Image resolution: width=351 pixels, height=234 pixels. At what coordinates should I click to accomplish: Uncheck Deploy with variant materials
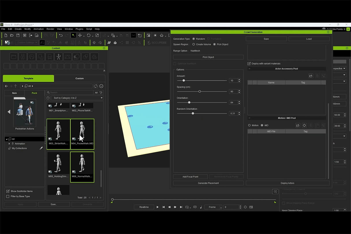pos(249,64)
